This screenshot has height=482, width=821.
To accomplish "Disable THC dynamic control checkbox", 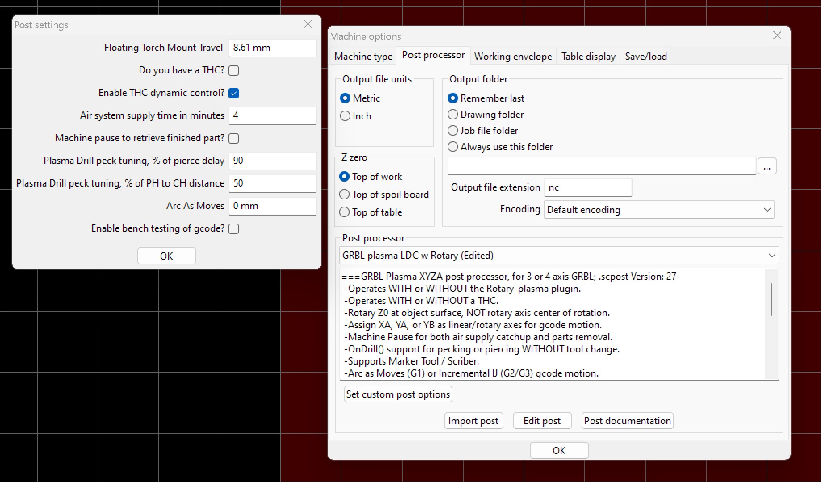I will 234,93.
